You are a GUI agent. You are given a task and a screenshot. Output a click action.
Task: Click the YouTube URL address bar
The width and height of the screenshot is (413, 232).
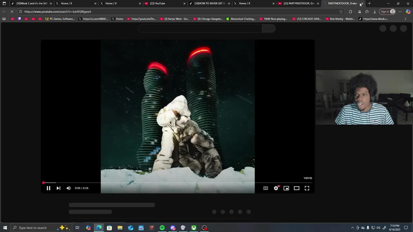tap(181, 12)
